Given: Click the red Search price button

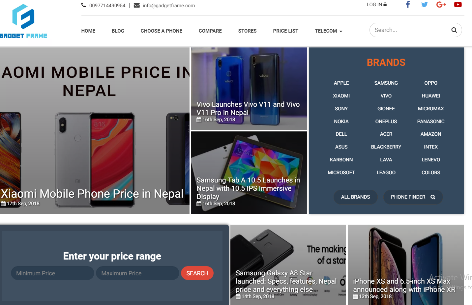Looking at the screenshot, I should (x=197, y=273).
